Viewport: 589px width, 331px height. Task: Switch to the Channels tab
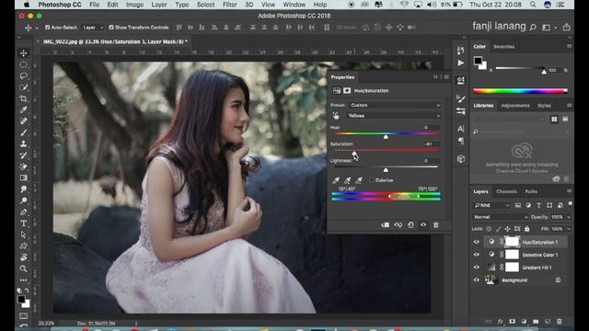click(x=506, y=192)
